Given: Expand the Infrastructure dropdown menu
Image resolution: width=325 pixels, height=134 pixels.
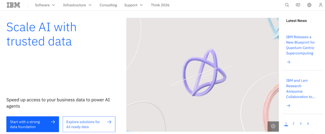Looking at the screenshot, I should (77, 5).
